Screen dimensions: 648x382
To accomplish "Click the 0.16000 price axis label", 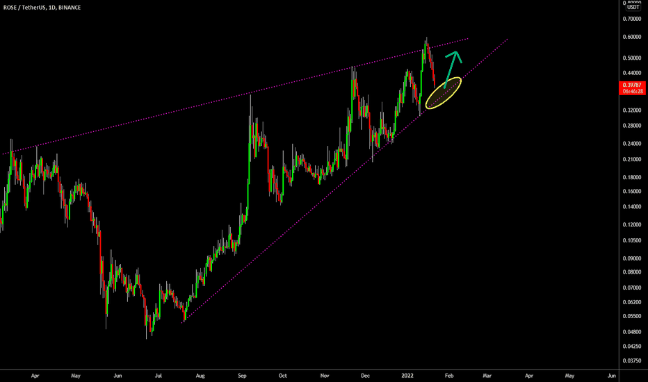I will 632,191.
